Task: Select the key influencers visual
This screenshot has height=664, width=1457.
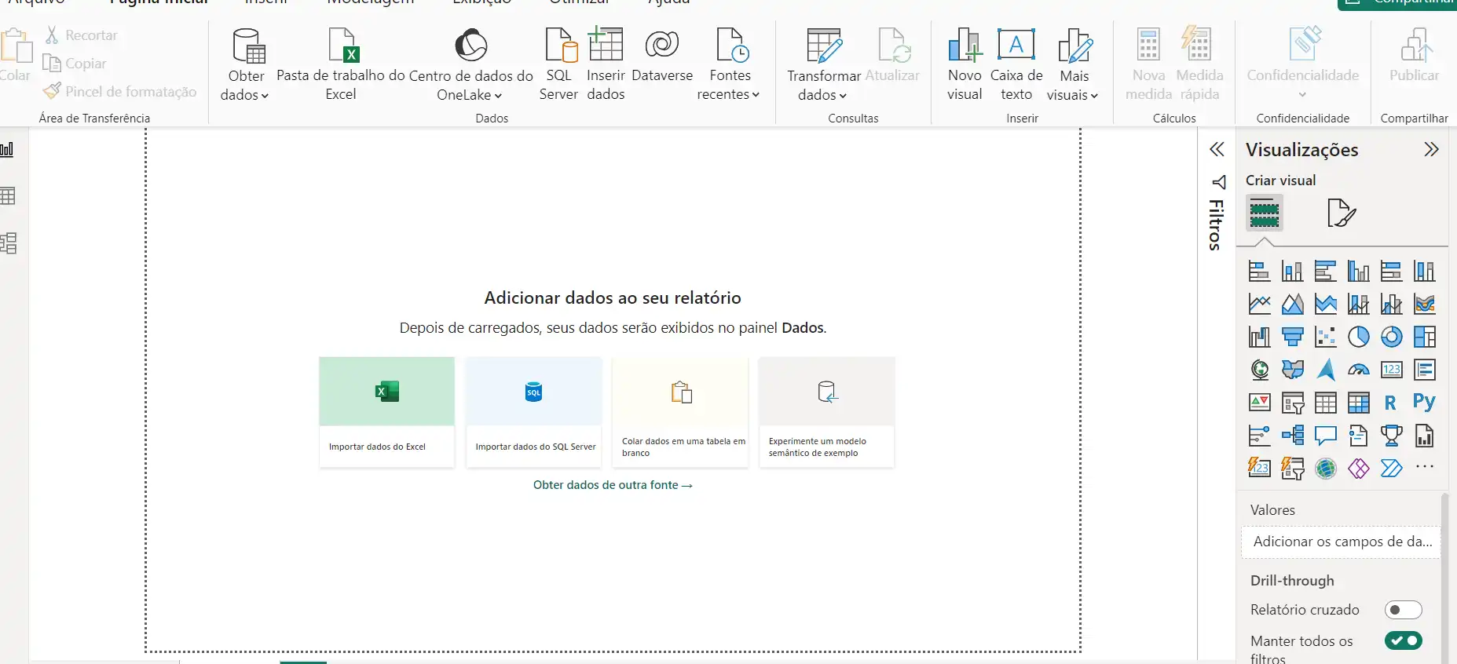Action: [1259, 435]
